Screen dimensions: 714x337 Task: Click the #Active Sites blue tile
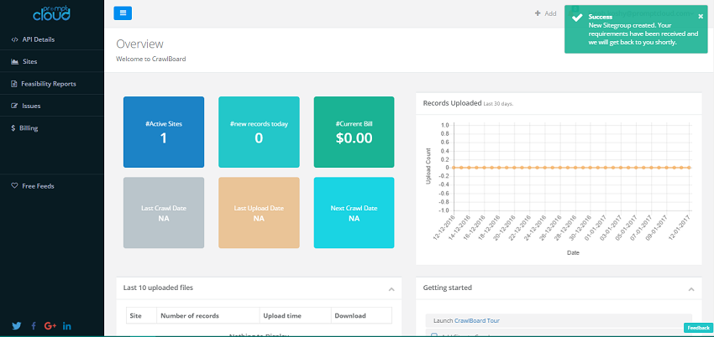coord(164,132)
